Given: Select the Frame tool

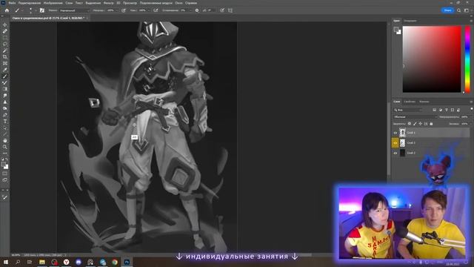Looking at the screenshot, I should point(5,63).
